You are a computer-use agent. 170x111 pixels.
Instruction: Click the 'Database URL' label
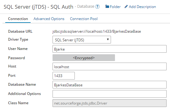(x=20, y=31)
